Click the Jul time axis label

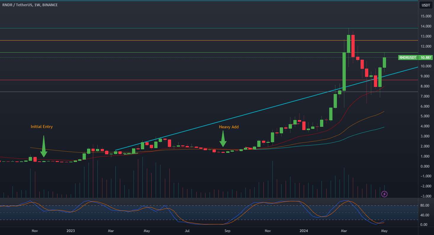(x=187, y=231)
